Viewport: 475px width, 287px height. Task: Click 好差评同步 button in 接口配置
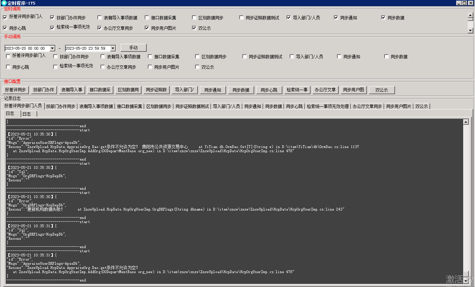point(16,90)
